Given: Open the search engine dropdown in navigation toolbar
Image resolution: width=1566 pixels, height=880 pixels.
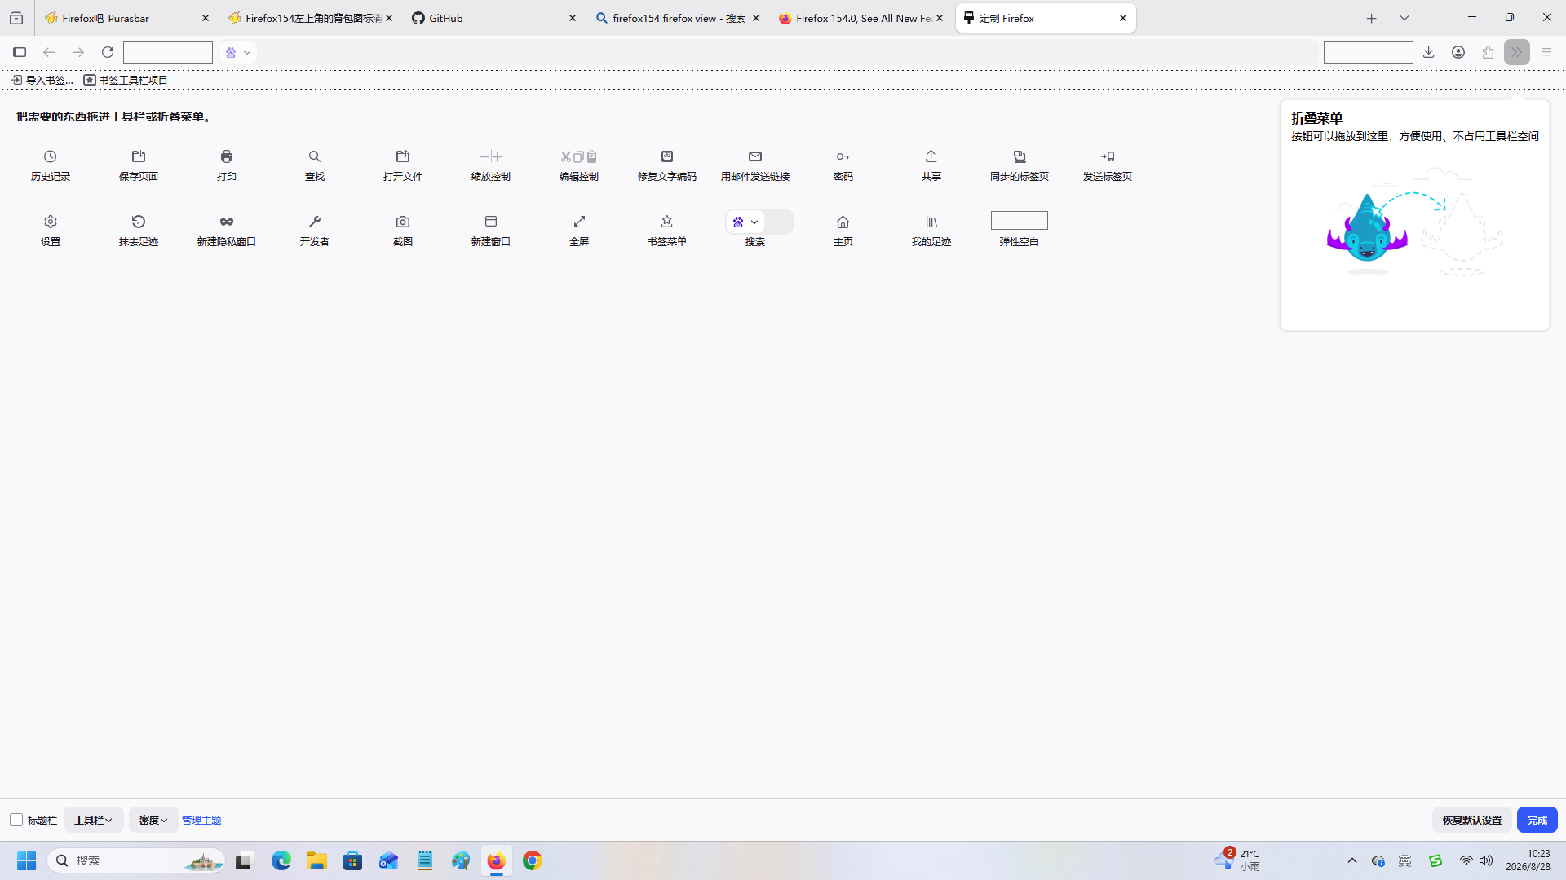Looking at the screenshot, I should [238, 52].
